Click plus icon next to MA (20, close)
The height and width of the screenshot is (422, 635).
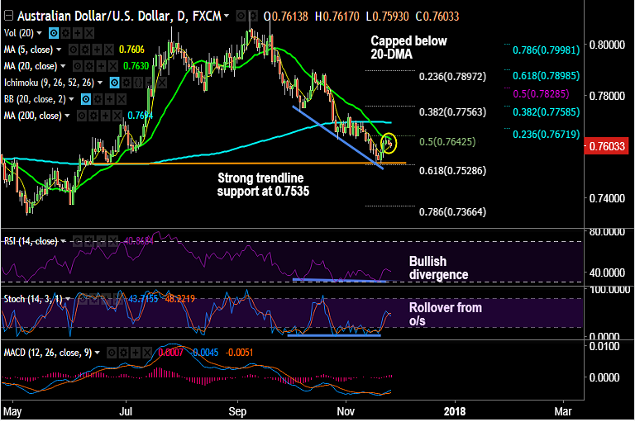point(101,66)
